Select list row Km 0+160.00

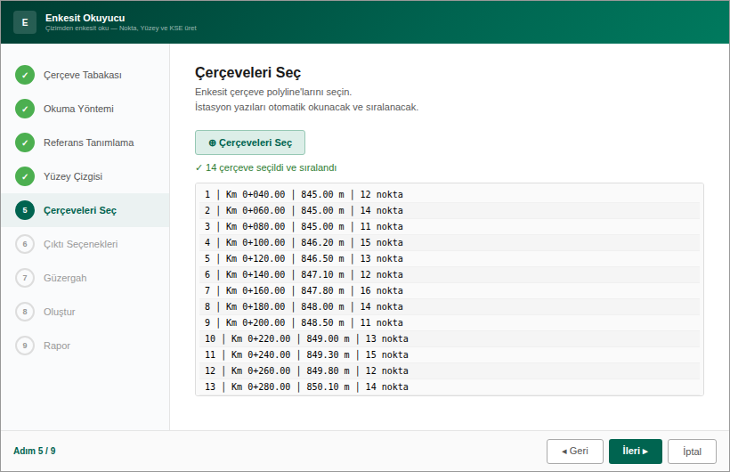450,290
